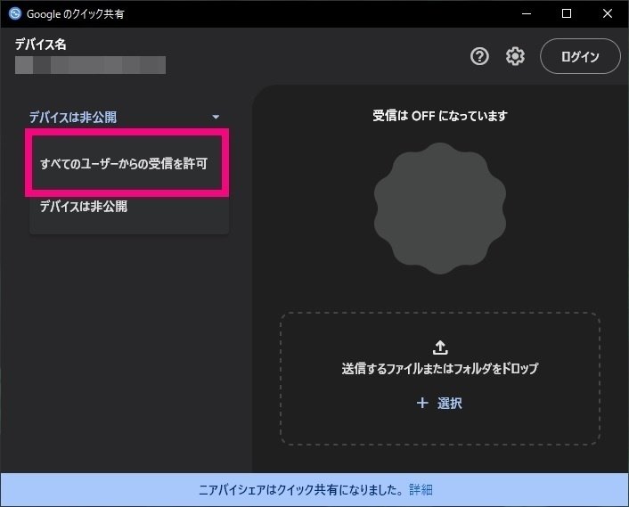Click the upload arrow icon

pyautogui.click(x=440, y=348)
